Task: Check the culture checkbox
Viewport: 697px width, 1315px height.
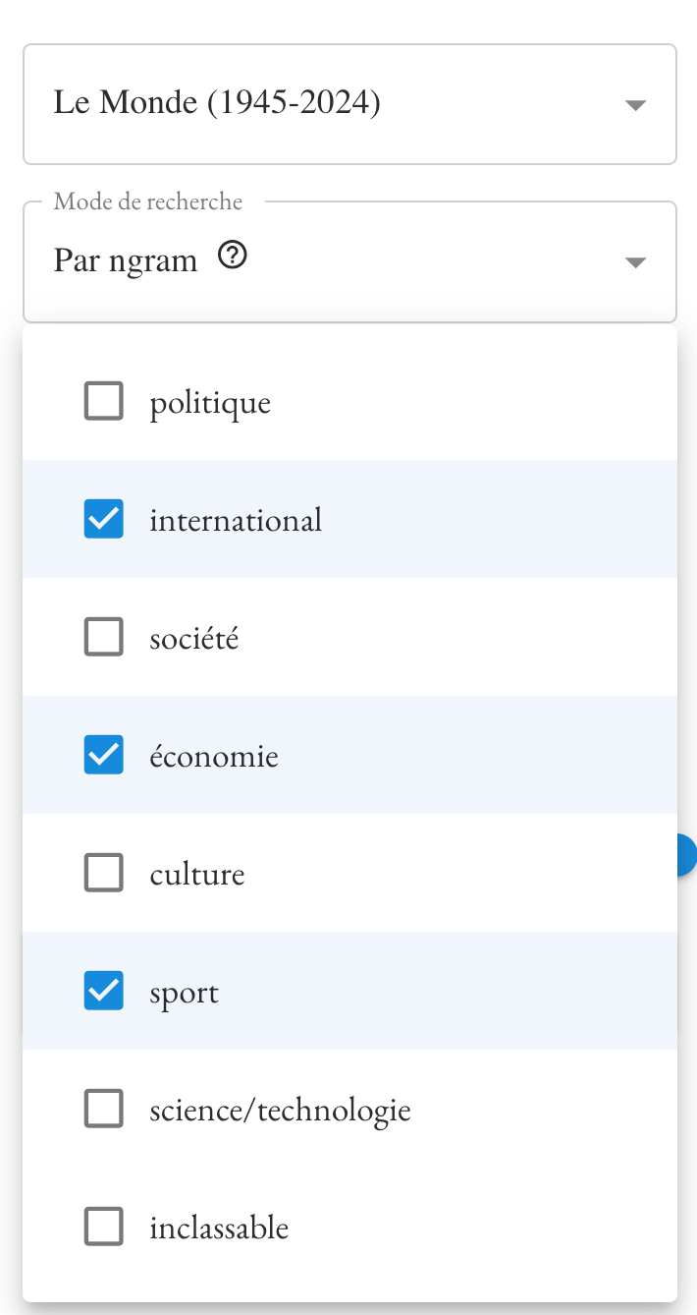Action: (x=104, y=873)
